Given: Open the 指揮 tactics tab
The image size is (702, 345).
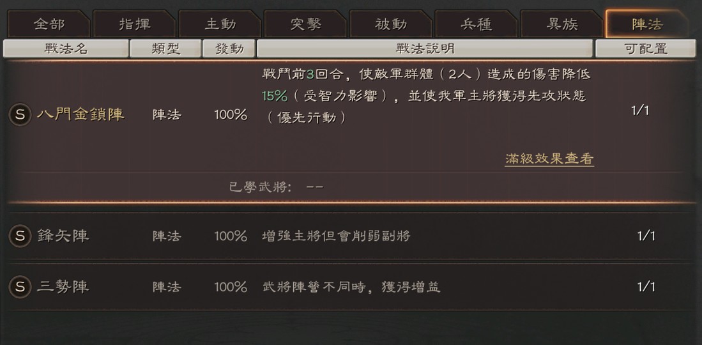Looking at the screenshot, I should click(134, 24).
